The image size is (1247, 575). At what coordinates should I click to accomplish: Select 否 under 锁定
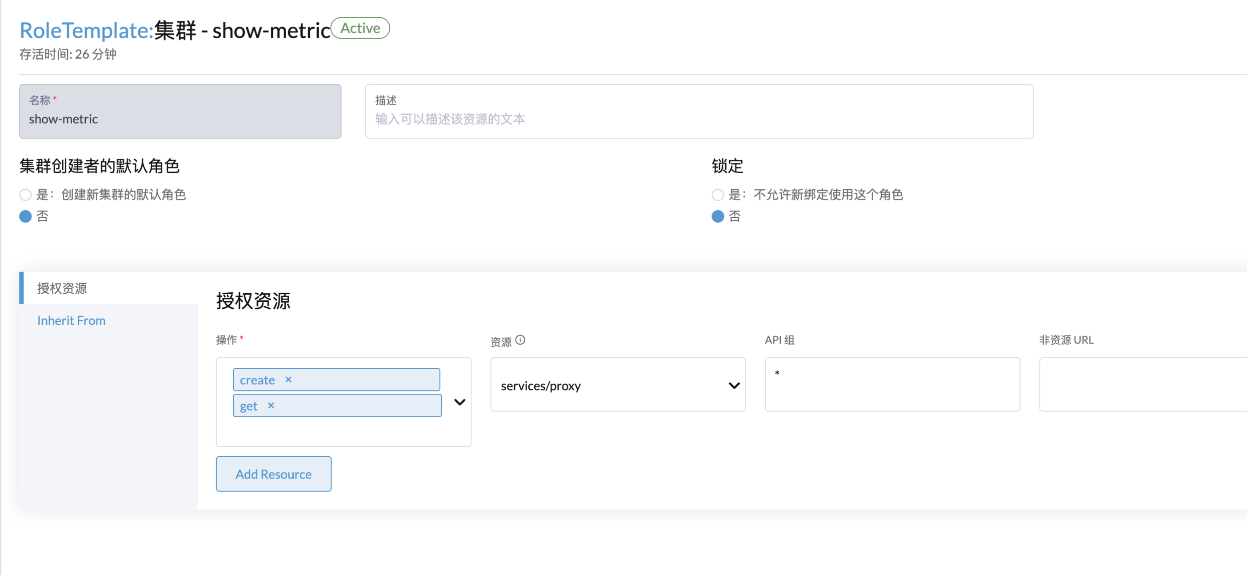718,216
